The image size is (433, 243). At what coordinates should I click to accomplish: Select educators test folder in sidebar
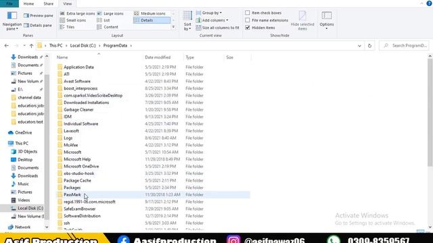pos(30,122)
